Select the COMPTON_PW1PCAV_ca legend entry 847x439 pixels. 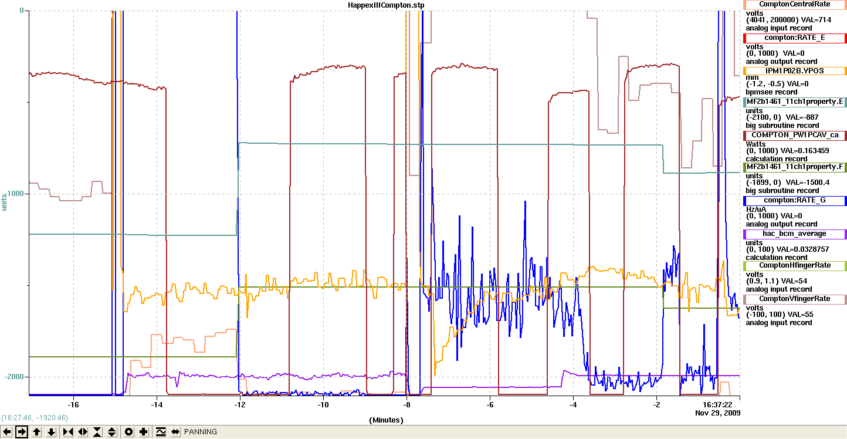coord(795,135)
